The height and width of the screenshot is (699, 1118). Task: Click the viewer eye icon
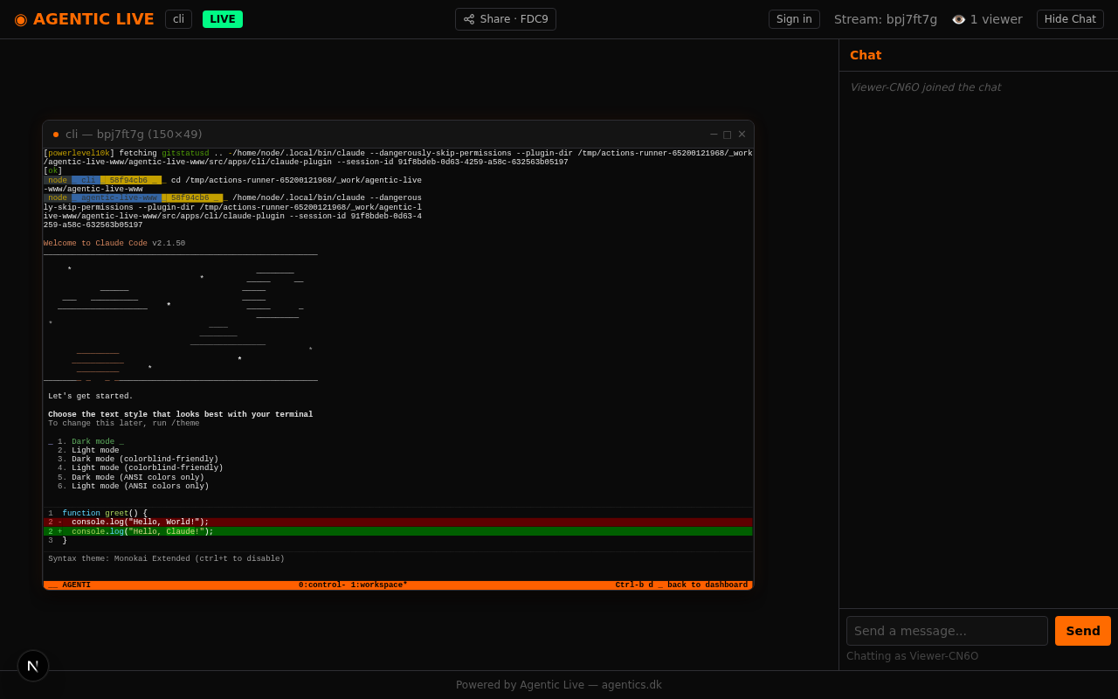tap(958, 19)
